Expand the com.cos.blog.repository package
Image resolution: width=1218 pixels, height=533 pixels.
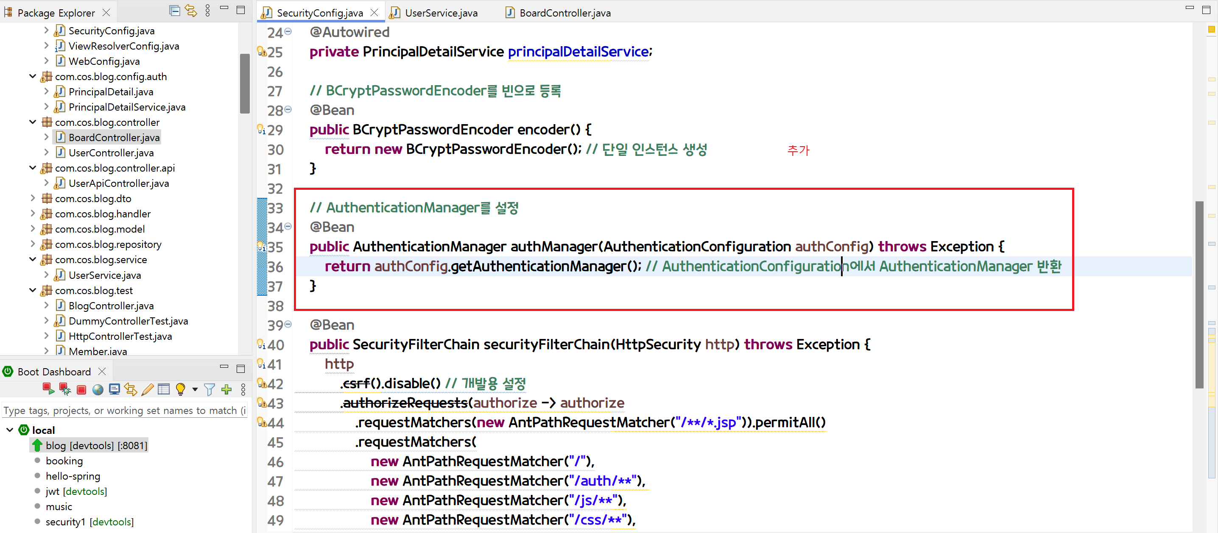tap(33, 244)
